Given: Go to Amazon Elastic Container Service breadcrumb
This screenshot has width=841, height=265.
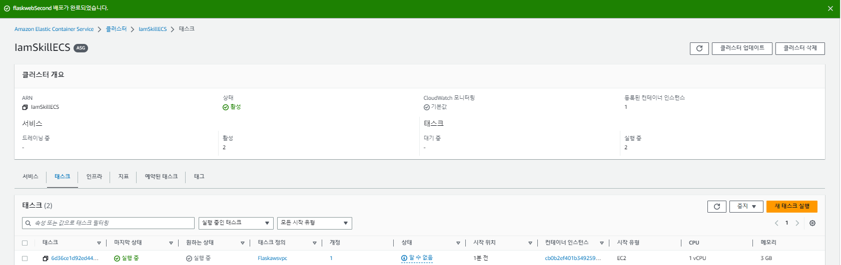Looking at the screenshot, I should click(x=54, y=29).
